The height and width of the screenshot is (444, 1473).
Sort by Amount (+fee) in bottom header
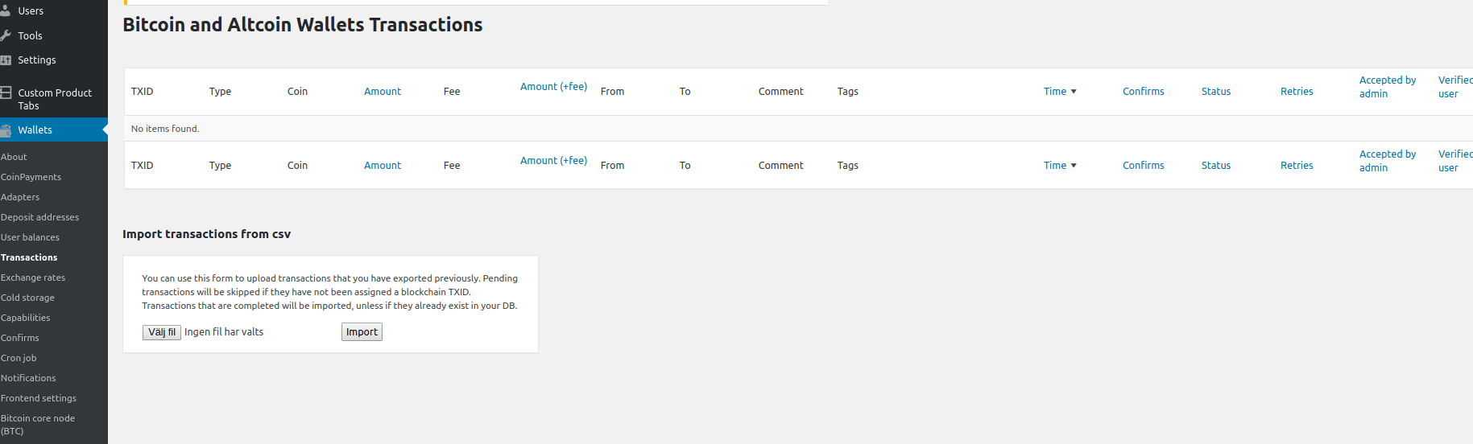[x=553, y=161]
